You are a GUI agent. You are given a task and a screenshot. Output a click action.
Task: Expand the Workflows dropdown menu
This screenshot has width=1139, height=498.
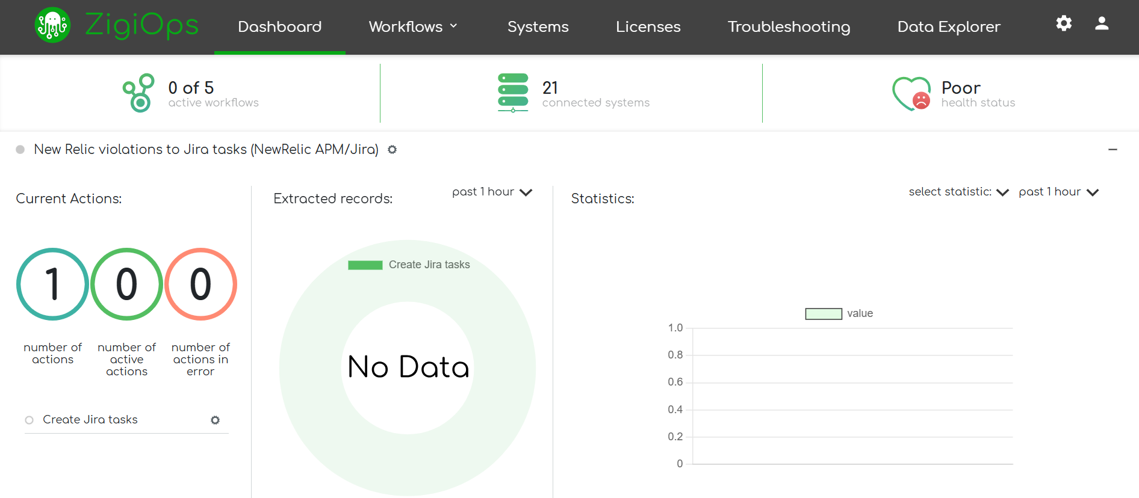(x=413, y=26)
